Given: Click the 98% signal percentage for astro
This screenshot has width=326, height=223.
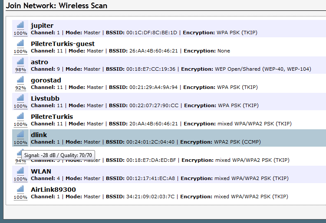Looking at the screenshot, I should [x=20, y=70].
